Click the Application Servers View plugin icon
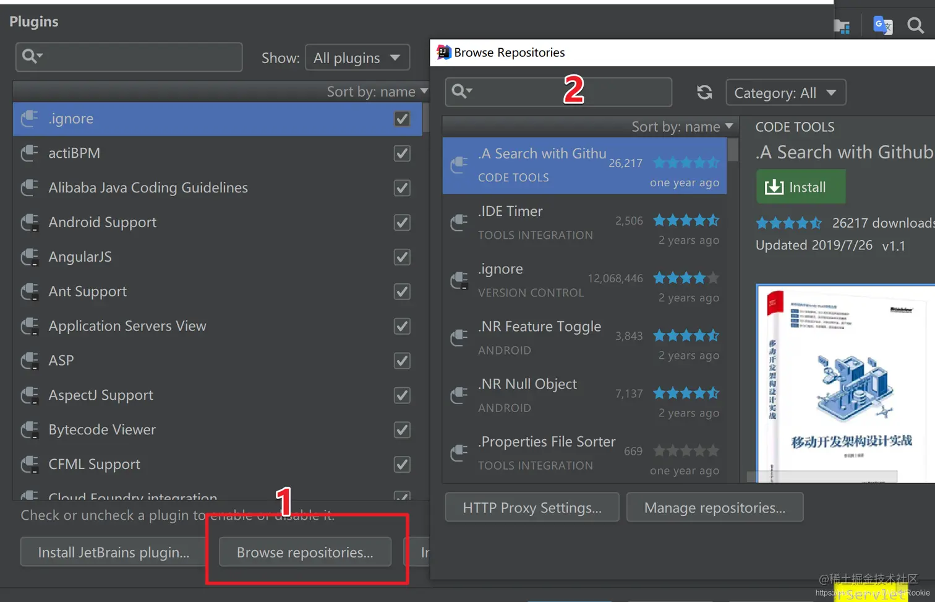 [30, 326]
